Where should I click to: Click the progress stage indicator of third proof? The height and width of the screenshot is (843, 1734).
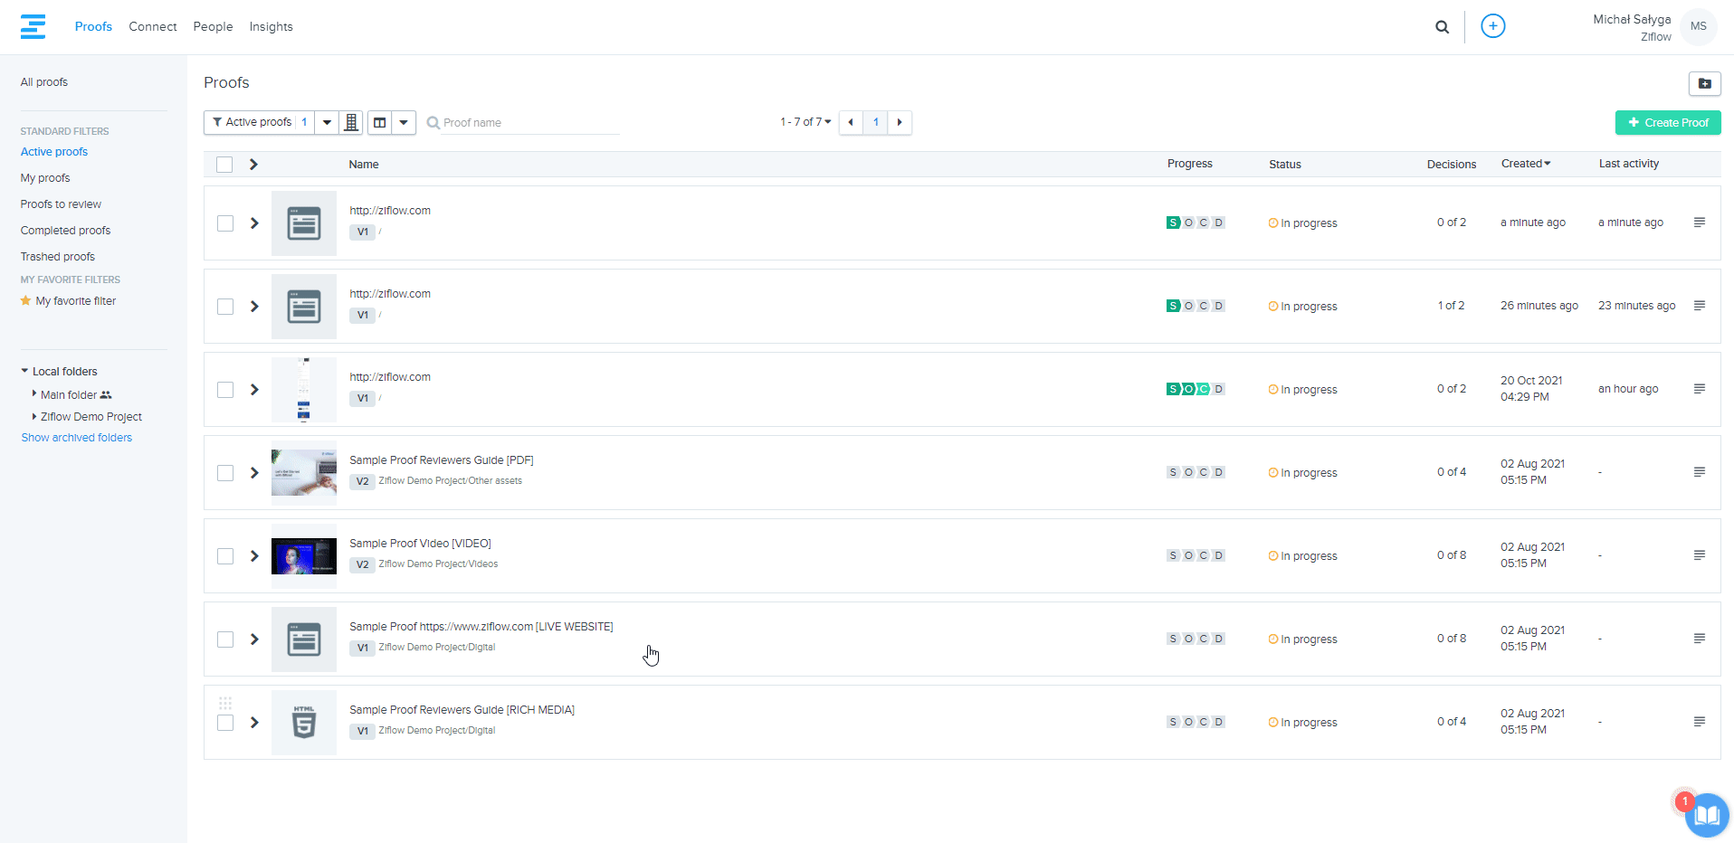[x=1195, y=389]
